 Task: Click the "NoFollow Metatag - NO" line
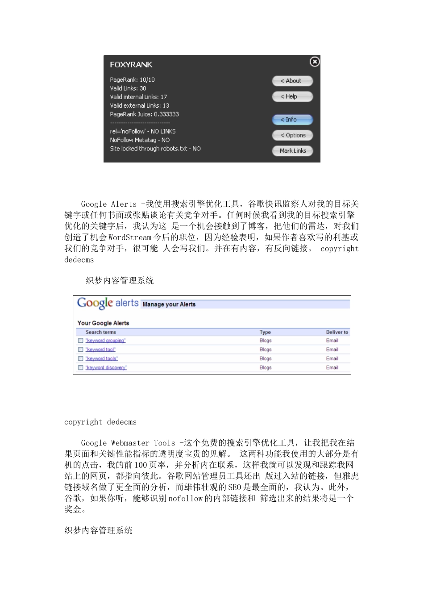coord(140,140)
